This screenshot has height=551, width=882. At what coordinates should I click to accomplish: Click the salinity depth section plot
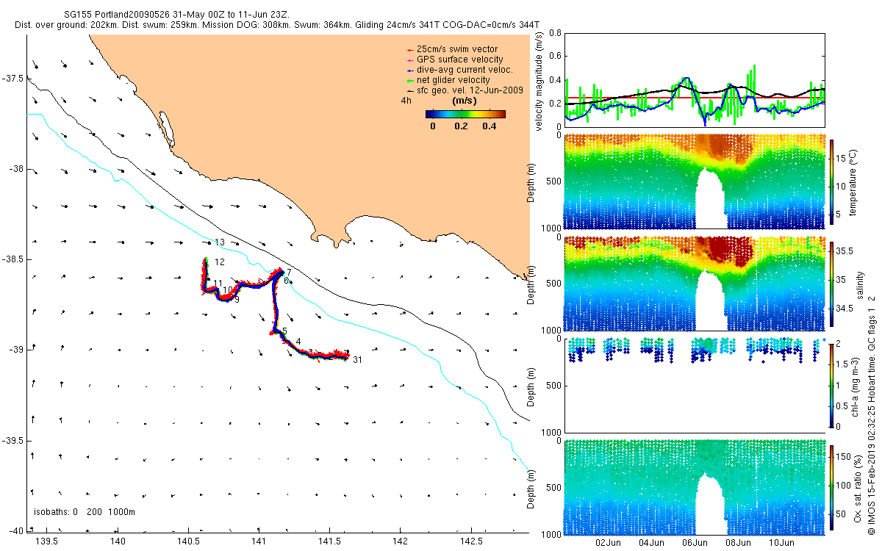click(x=695, y=283)
